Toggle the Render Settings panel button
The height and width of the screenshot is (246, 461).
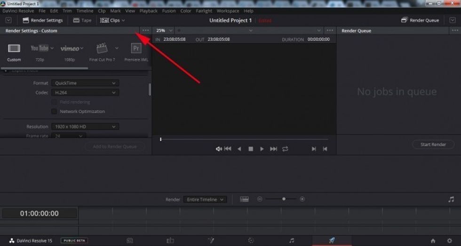click(x=43, y=20)
